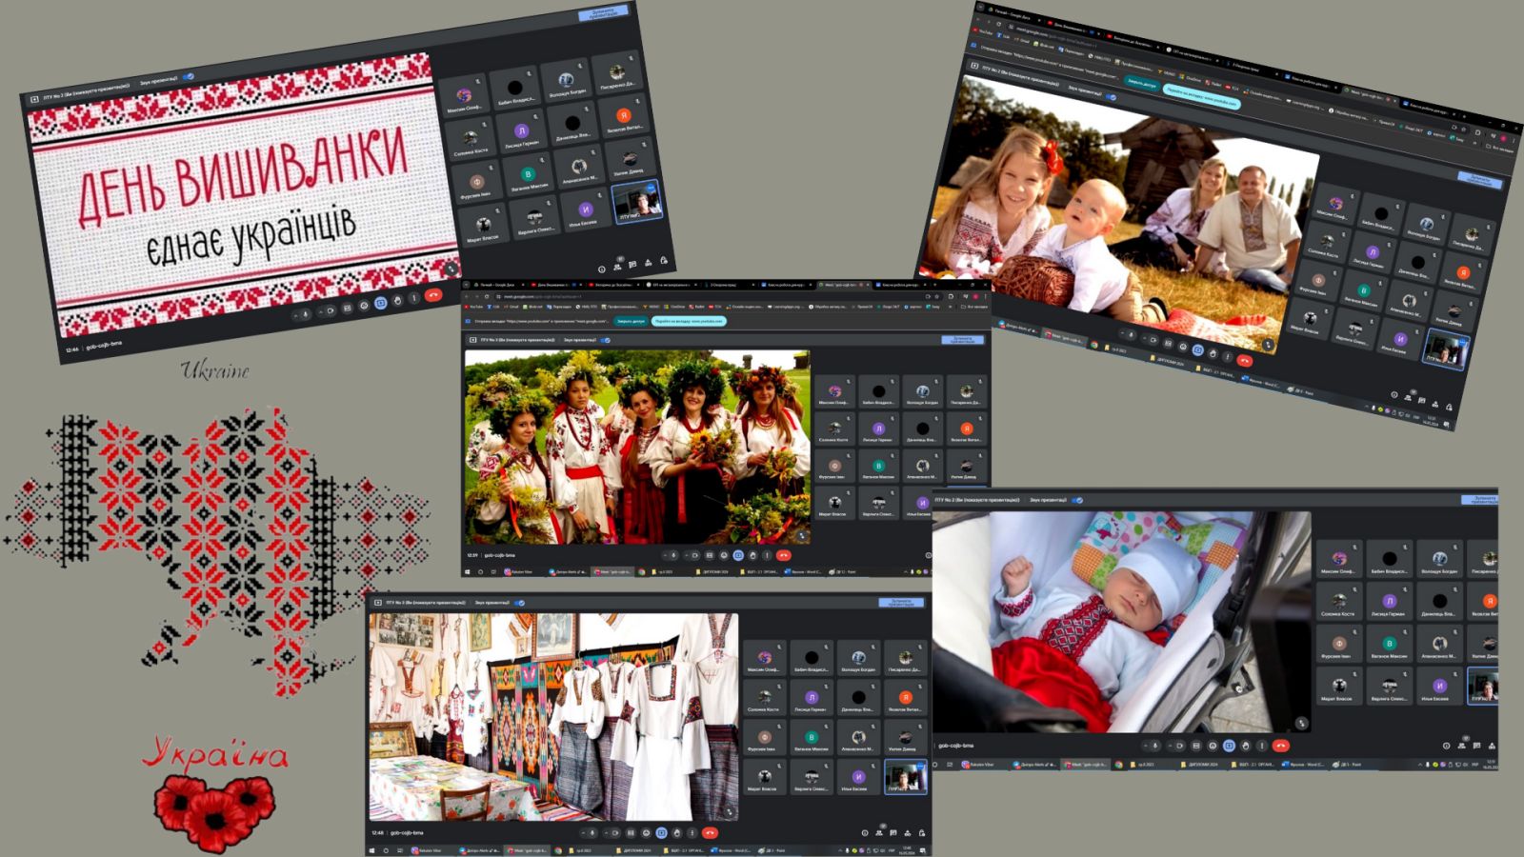Stop presenting in the День вишиванки window
The width and height of the screenshot is (1524, 857).
603,13
